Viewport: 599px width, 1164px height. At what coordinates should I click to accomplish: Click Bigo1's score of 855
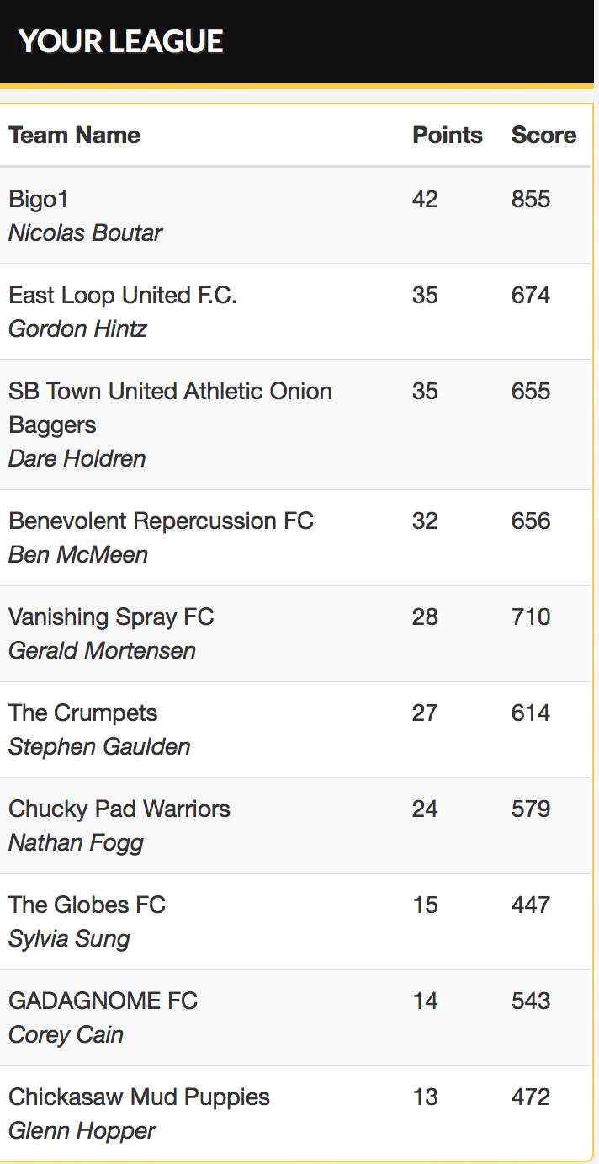point(531,199)
